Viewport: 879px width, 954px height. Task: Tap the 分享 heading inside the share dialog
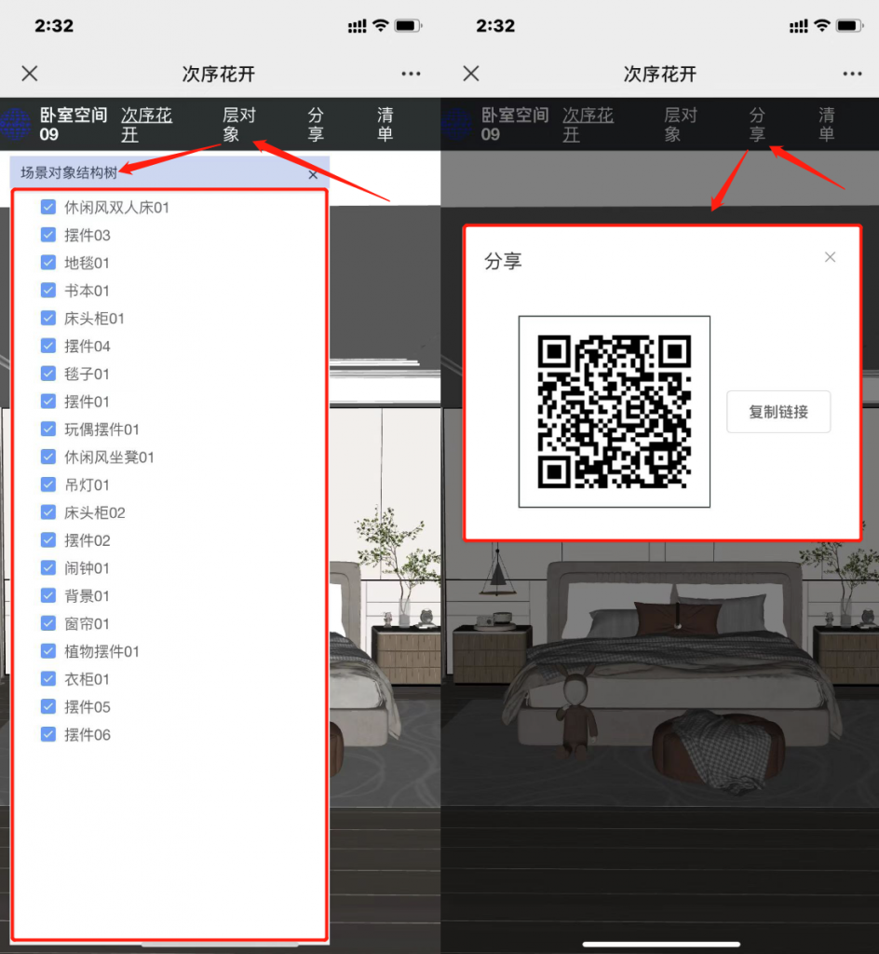pos(503,262)
